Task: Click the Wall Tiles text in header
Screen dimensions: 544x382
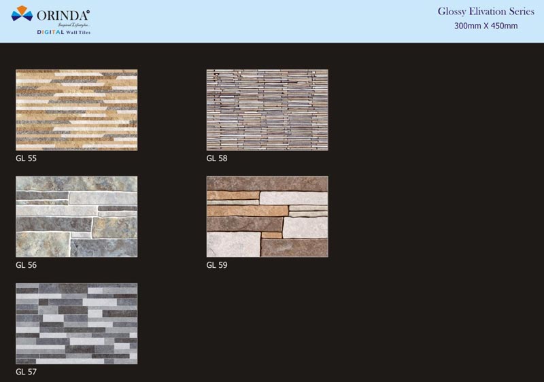Action: (78, 32)
